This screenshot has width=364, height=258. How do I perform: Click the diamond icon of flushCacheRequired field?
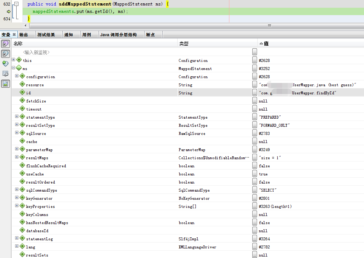click(x=22, y=165)
